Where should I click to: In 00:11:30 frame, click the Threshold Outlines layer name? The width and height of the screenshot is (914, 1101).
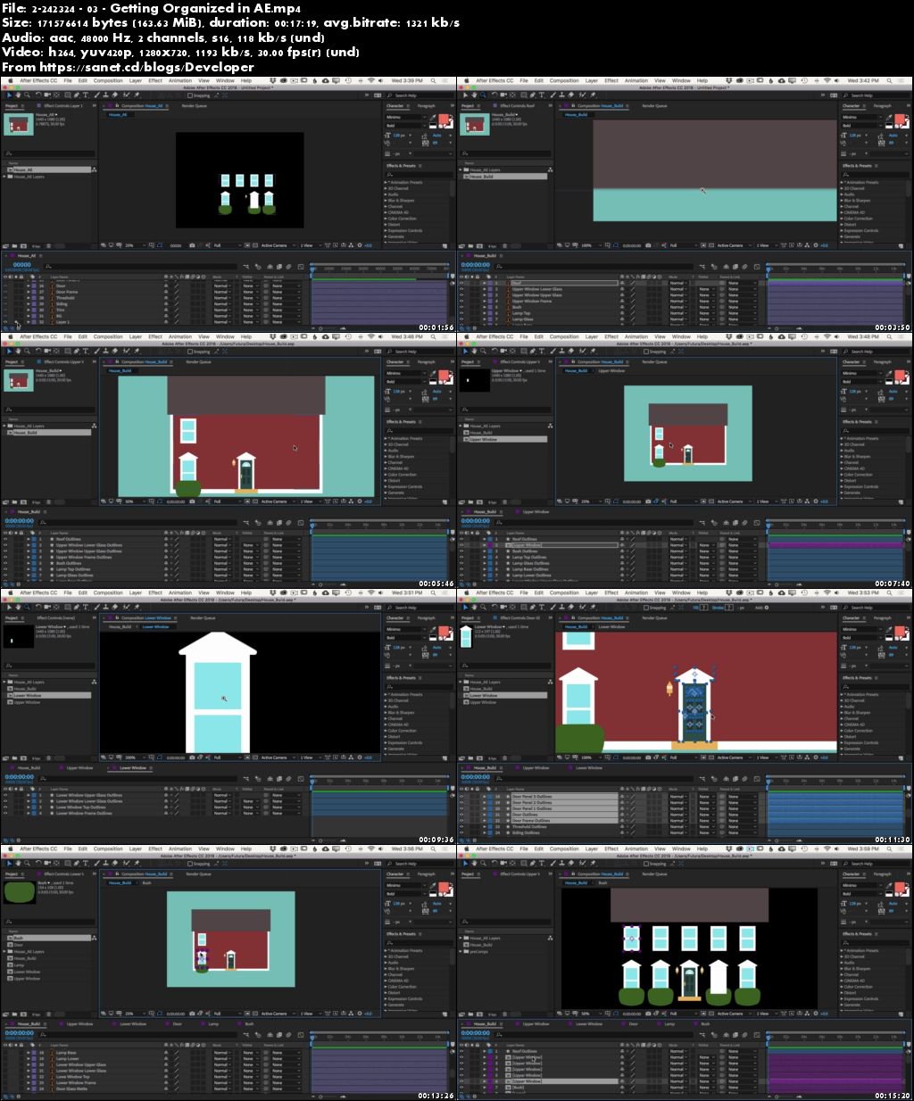click(x=529, y=826)
